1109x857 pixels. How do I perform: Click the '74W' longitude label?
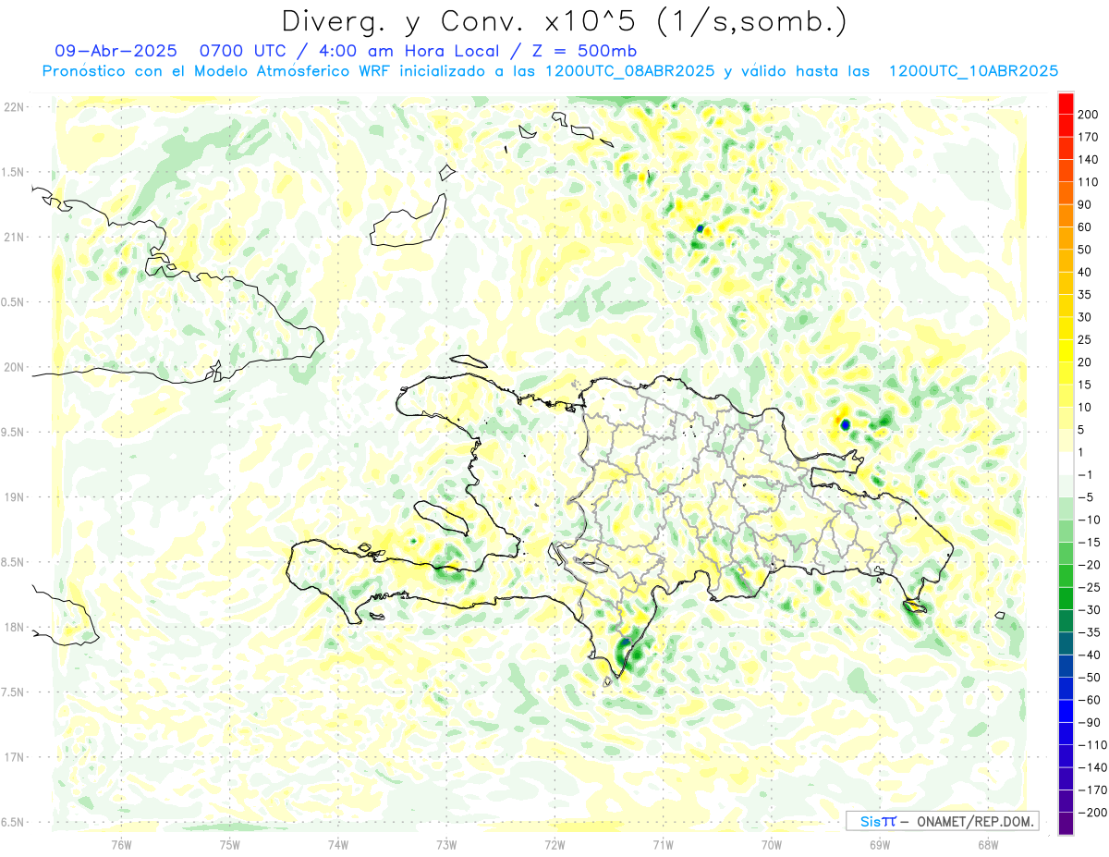pos(338,844)
